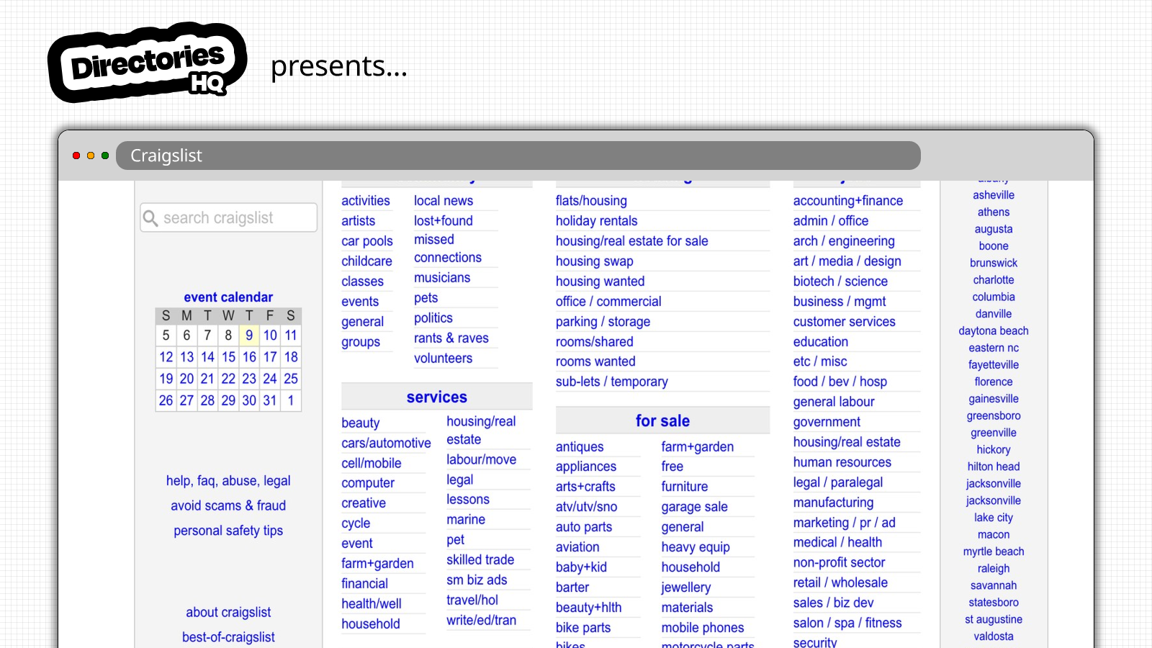Open beauty services link
1152x648 pixels.
click(361, 423)
